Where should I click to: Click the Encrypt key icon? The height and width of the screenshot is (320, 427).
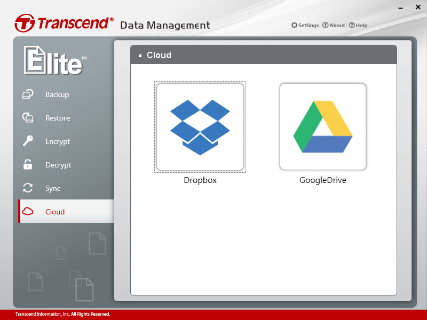[x=28, y=141]
